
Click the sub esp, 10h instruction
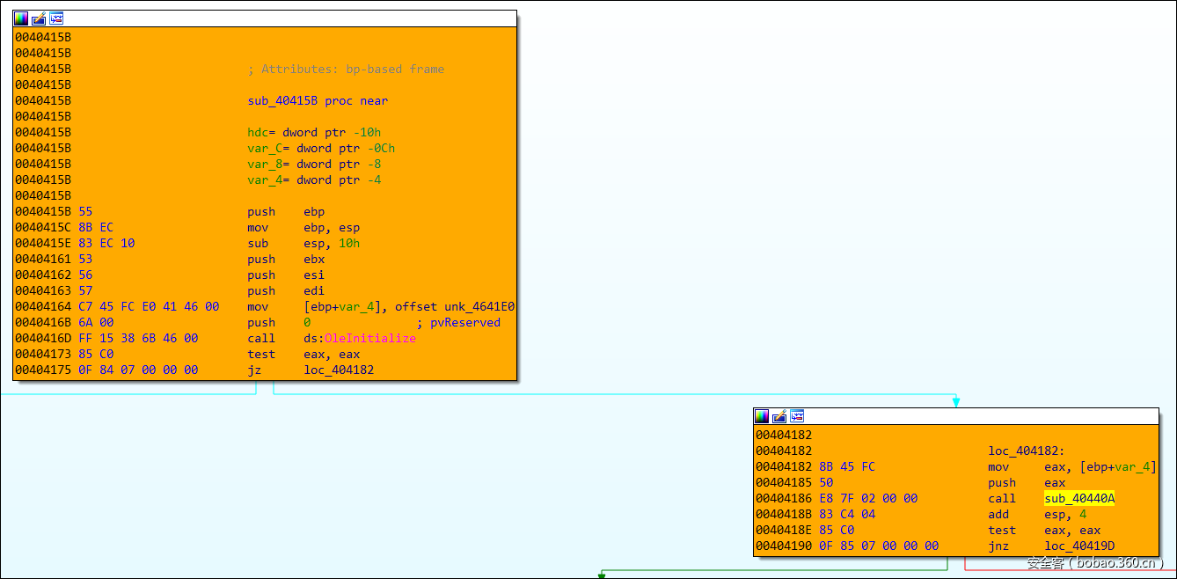[303, 244]
